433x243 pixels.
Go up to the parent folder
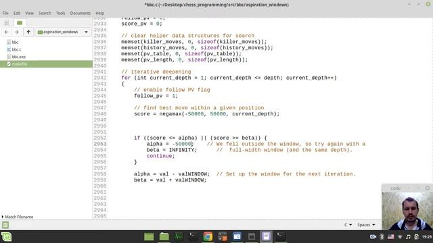[28, 32]
